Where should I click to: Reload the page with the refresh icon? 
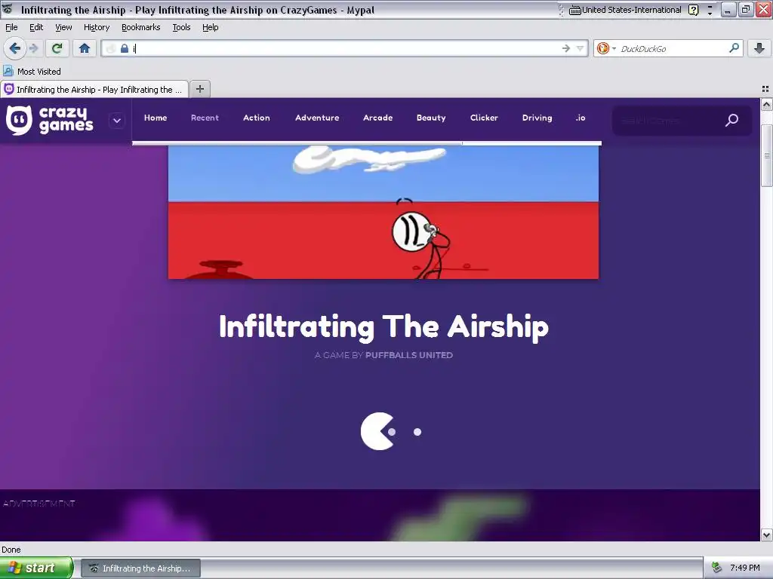(x=57, y=48)
